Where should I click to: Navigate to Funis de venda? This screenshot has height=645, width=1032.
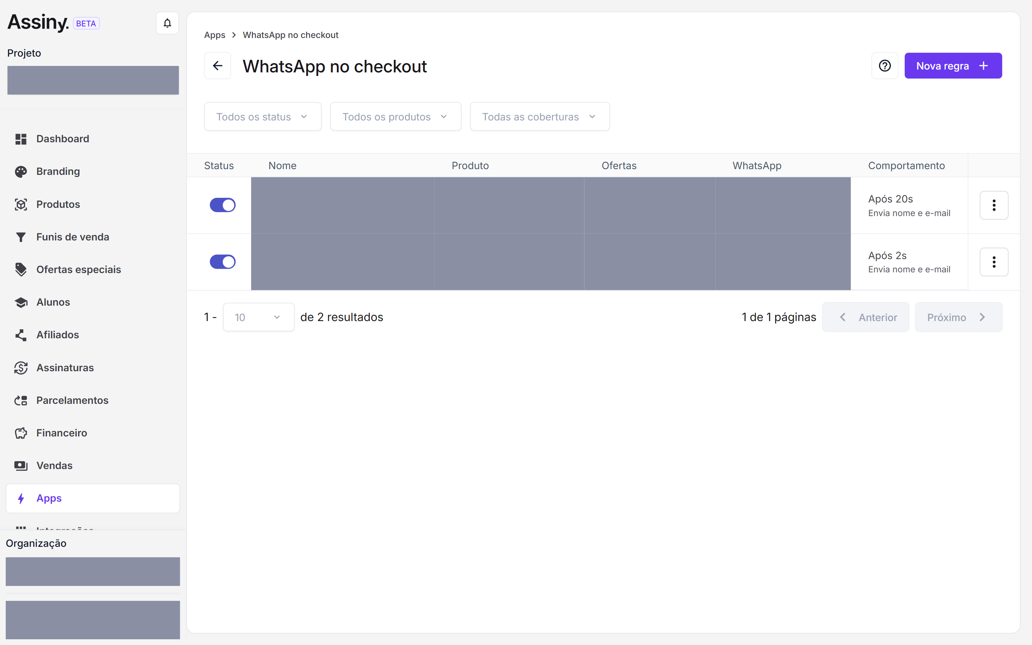coord(93,237)
